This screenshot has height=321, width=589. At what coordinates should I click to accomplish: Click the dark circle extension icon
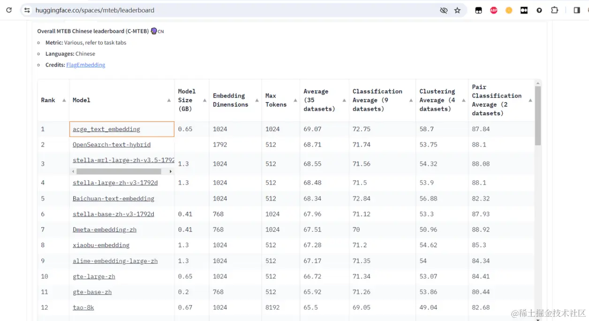click(539, 10)
